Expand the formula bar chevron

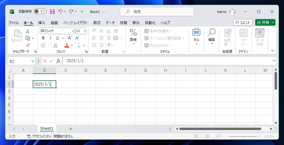tap(274, 61)
